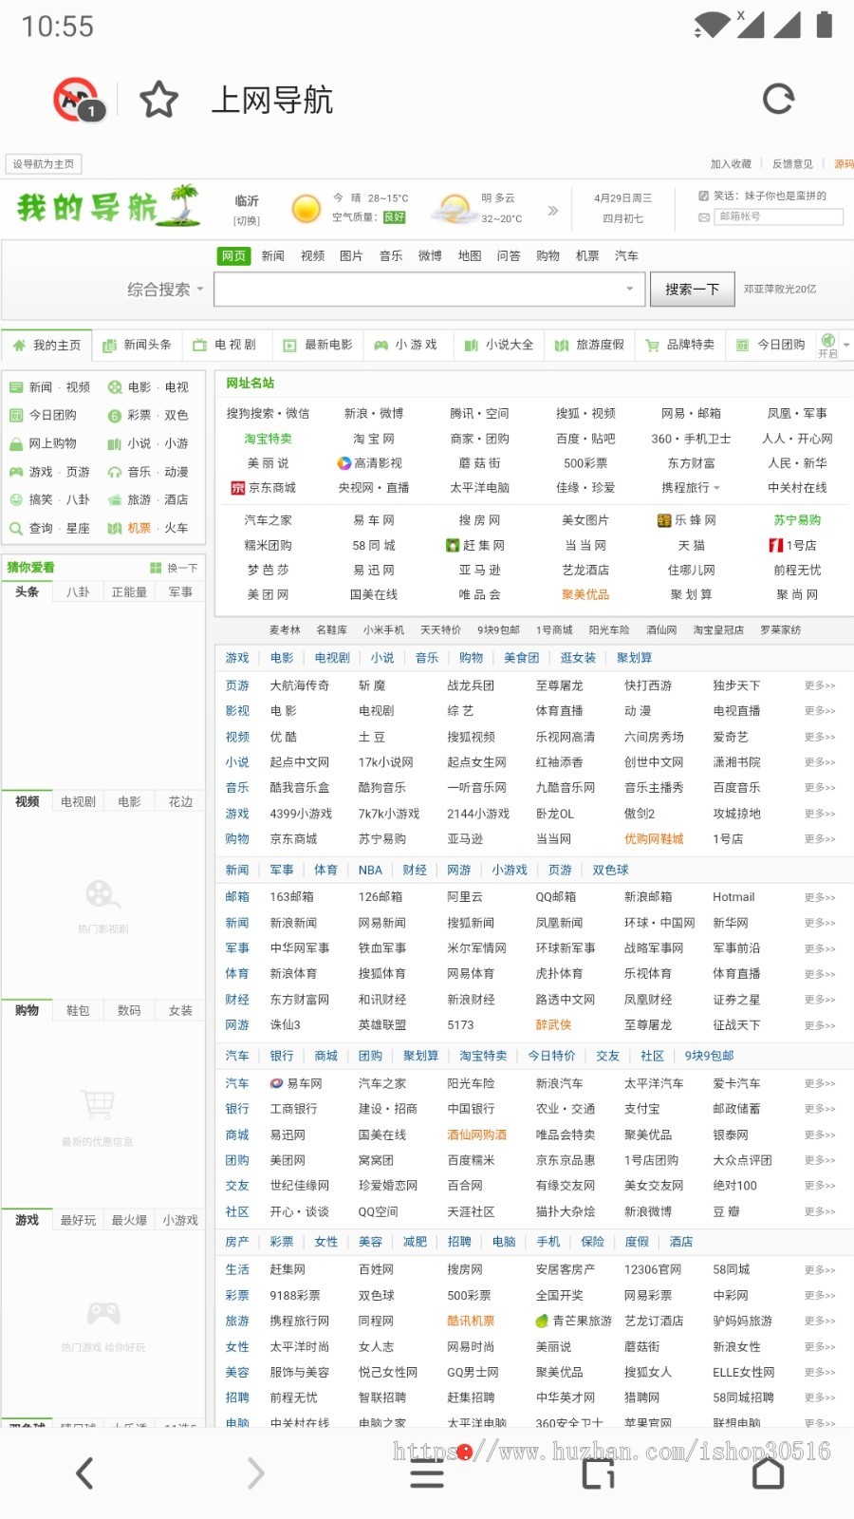Click the shopping bag icon beside 网上购物

point(16,443)
